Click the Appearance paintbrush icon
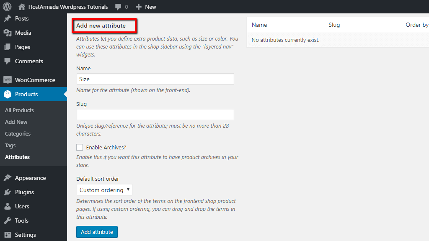The height and width of the screenshot is (241, 429). coord(8,178)
